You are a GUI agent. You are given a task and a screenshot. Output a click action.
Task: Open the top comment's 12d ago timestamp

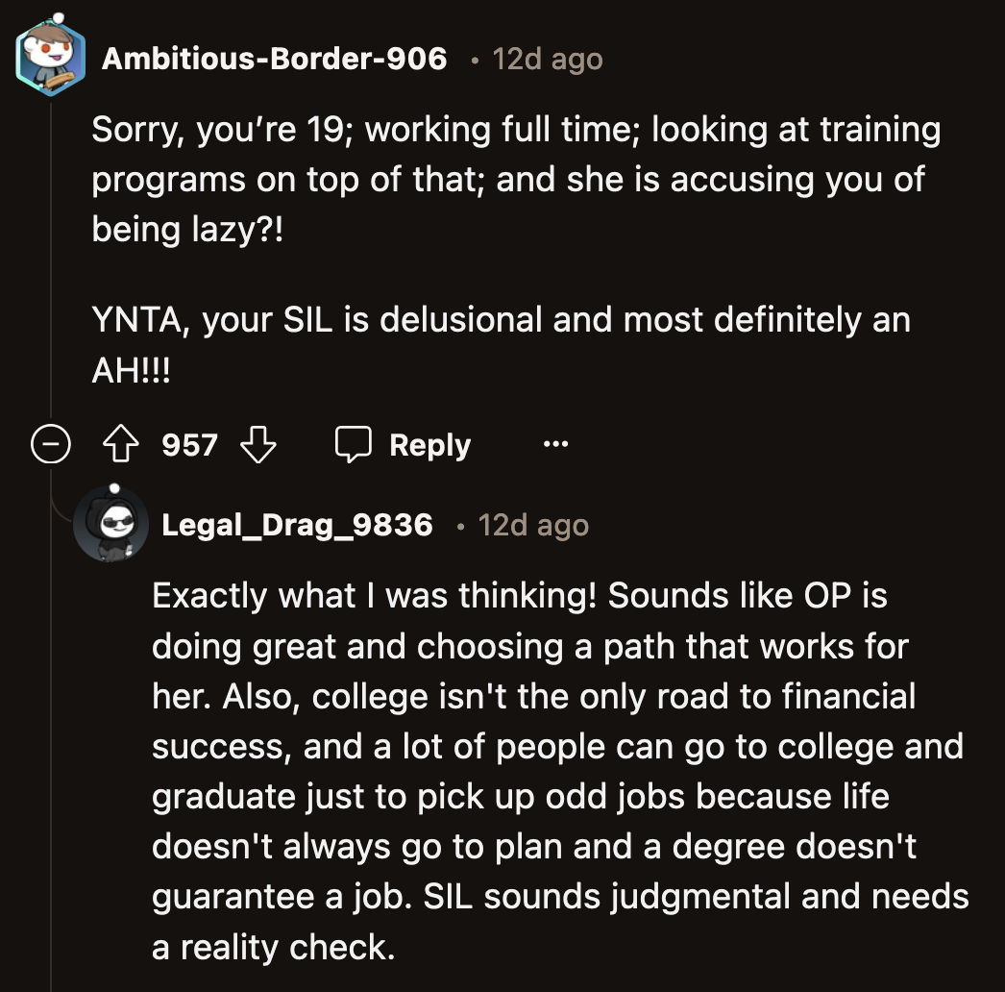(548, 60)
